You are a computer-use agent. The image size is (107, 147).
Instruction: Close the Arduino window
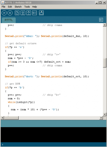(104, 2)
